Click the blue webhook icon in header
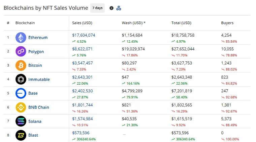This screenshot has height=142, width=256. tap(119, 8)
